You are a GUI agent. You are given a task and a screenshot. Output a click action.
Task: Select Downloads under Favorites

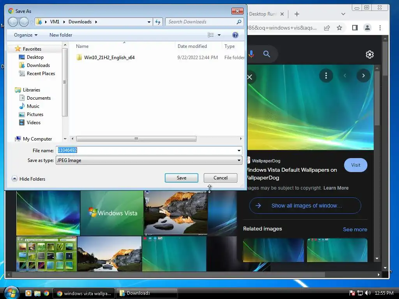pyautogui.click(x=38, y=65)
